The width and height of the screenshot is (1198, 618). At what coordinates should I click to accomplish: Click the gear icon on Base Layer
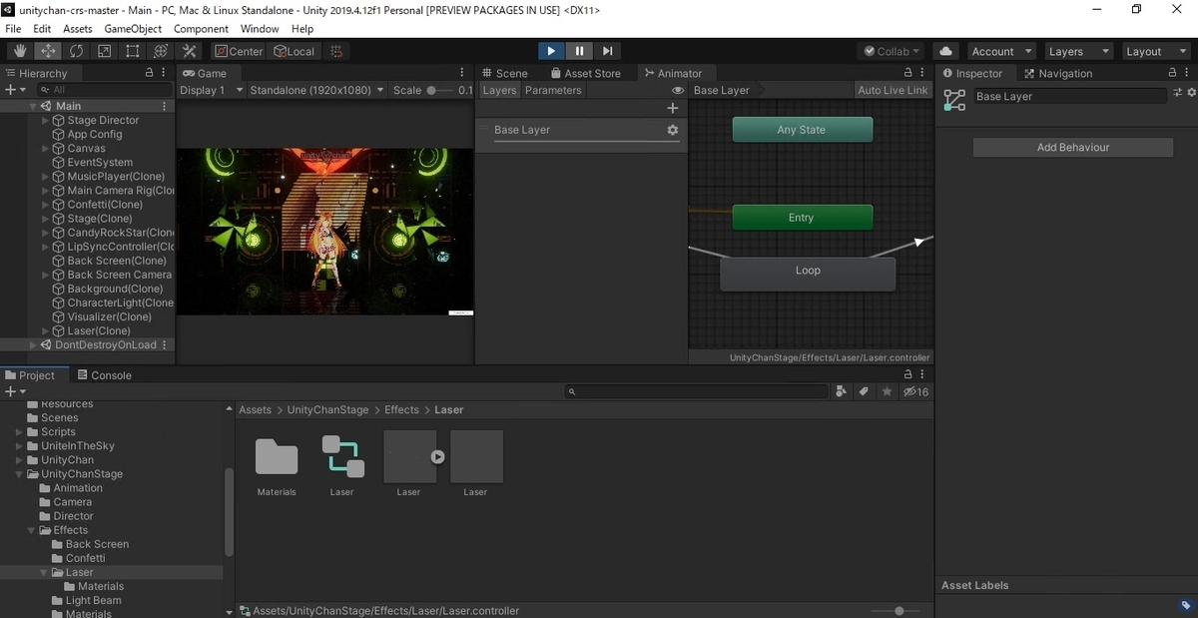click(672, 130)
